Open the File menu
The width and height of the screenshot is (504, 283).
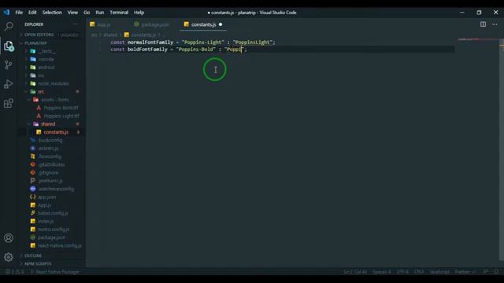click(19, 13)
